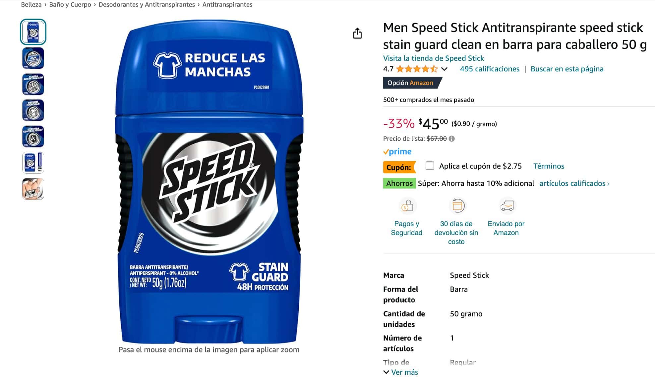Click the 4.7 star rating stars
The image size is (655, 381).
click(x=417, y=69)
